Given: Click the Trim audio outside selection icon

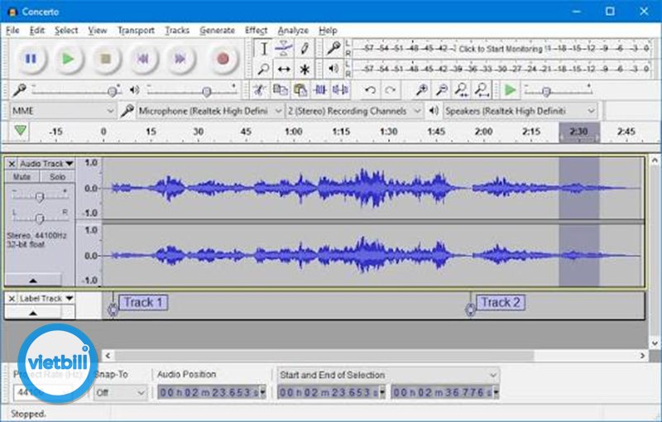Looking at the screenshot, I should click(320, 90).
